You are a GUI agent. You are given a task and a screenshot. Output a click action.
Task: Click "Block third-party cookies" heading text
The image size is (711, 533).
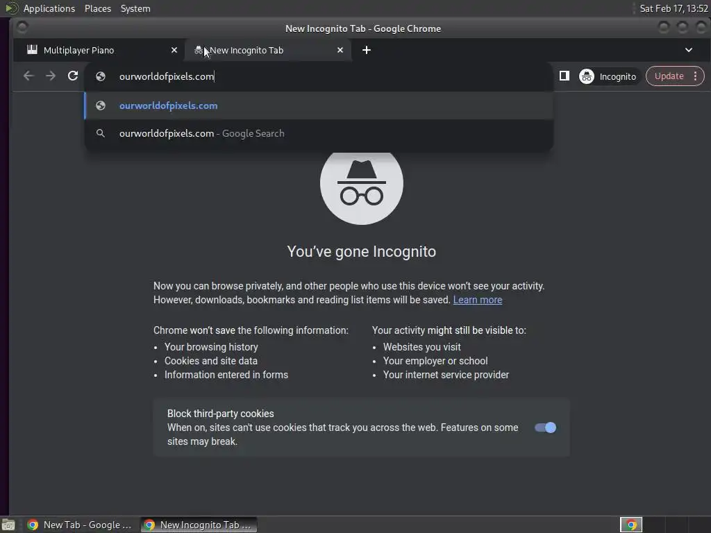pyautogui.click(x=220, y=414)
